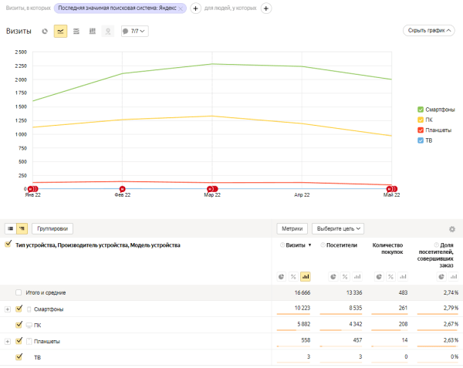This screenshot has height=368, width=463.
Task: Expand the Смартфоны row
Action: 8,309
